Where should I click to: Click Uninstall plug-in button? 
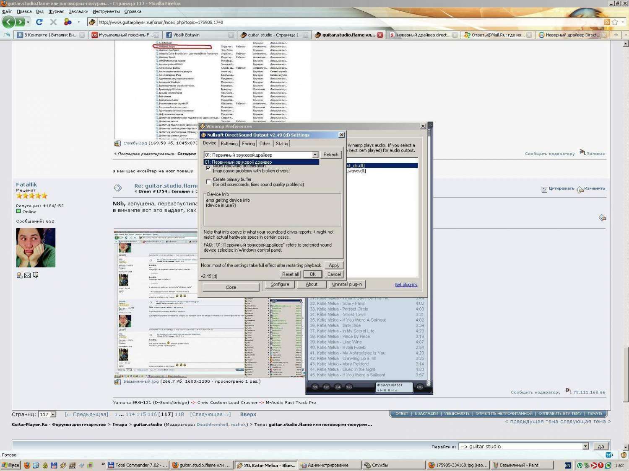click(347, 284)
